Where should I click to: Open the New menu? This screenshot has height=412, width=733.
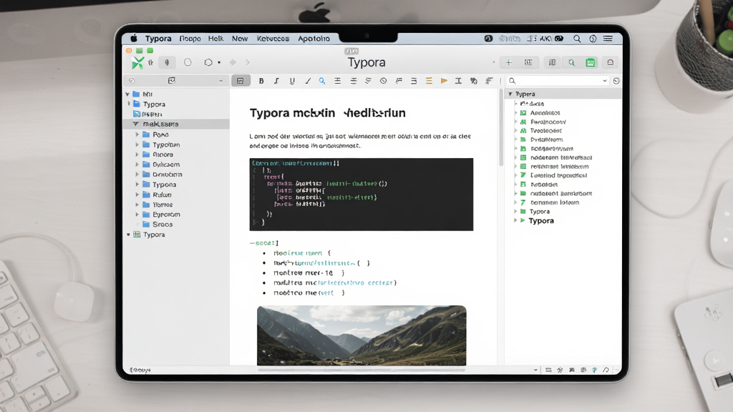[x=240, y=39]
